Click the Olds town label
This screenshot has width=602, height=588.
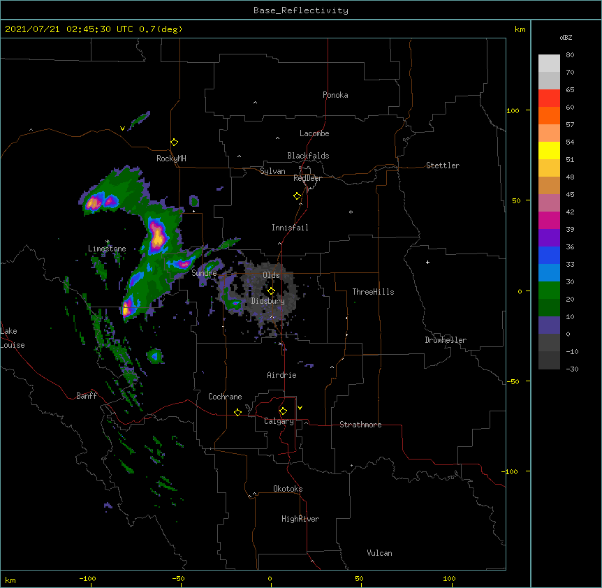point(271,275)
